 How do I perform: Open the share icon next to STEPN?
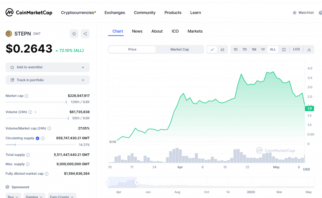[x=85, y=34]
